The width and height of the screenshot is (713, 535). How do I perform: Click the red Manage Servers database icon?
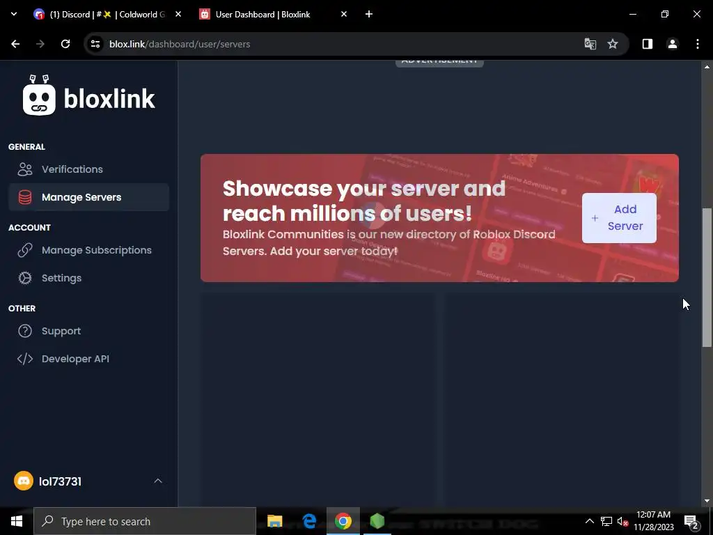[x=25, y=197]
